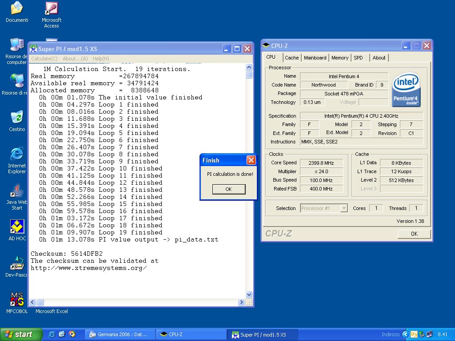The image size is (455, 341).
Task: Click Super PI horizontal scrollbar right arrow
Action: tap(241, 302)
